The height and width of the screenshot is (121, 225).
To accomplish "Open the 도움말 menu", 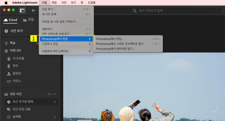I will 91,3.
